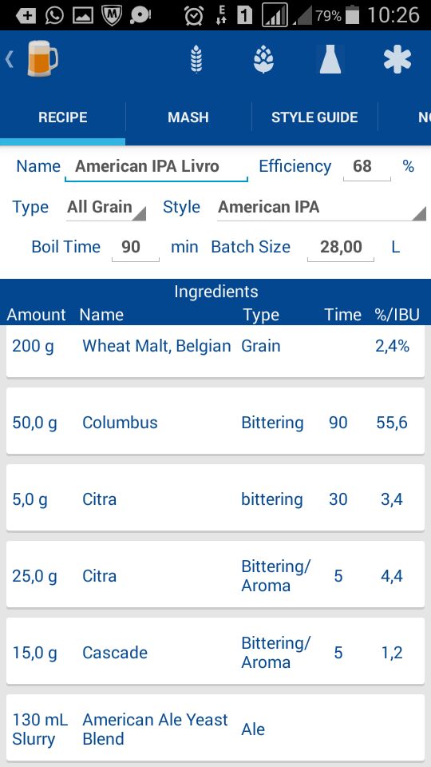Screen dimensions: 431x767
Task: Tap the WhatsApp notification icon
Action: click(53, 15)
